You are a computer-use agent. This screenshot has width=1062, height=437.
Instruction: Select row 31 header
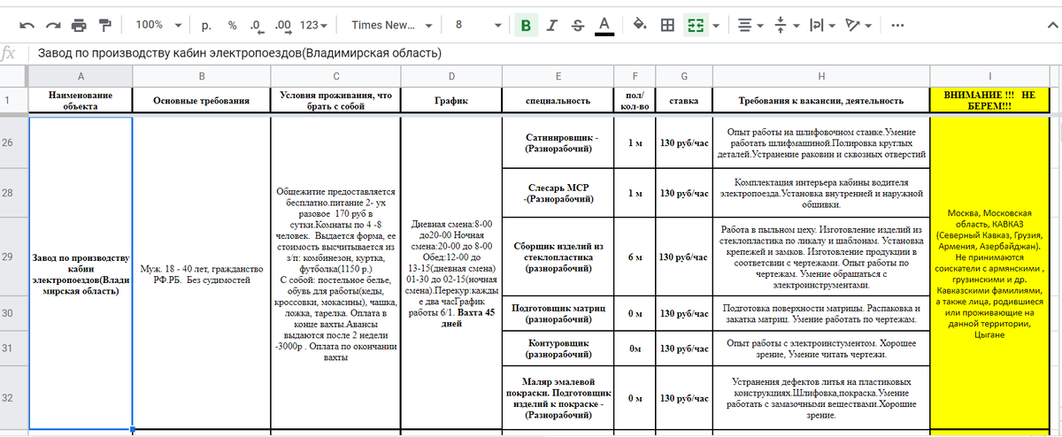point(14,347)
